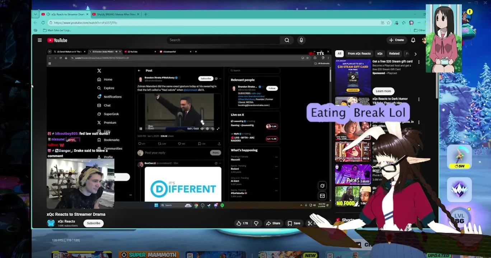Click the Spotify icon in video taskbar
The width and height of the screenshot is (491, 258).
(x=222, y=205)
